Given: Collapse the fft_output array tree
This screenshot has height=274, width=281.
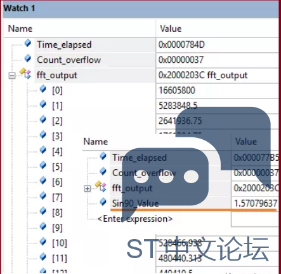Looking at the screenshot, I should (12, 76).
